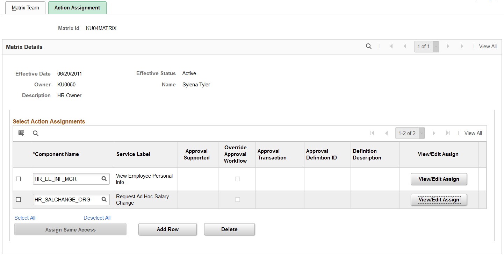Click the grid personalize icon in Action Assignments
The height and width of the screenshot is (256, 504).
pyautogui.click(x=21, y=133)
